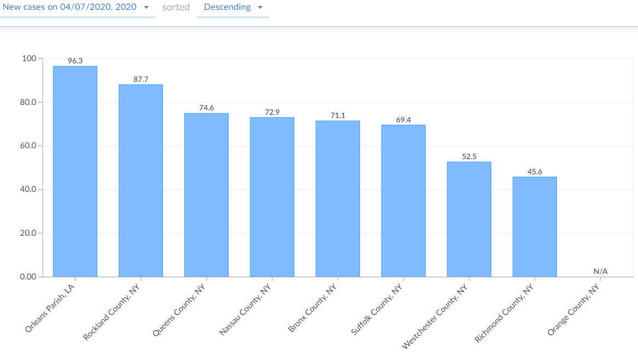Viewport: 638px width, 356px height.
Task: Click the Nassau County, NY axis label
Action: tap(245, 310)
